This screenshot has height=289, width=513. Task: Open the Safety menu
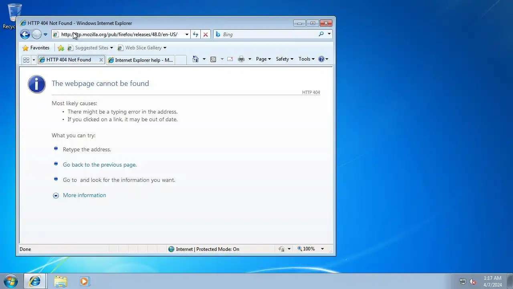pos(285,59)
